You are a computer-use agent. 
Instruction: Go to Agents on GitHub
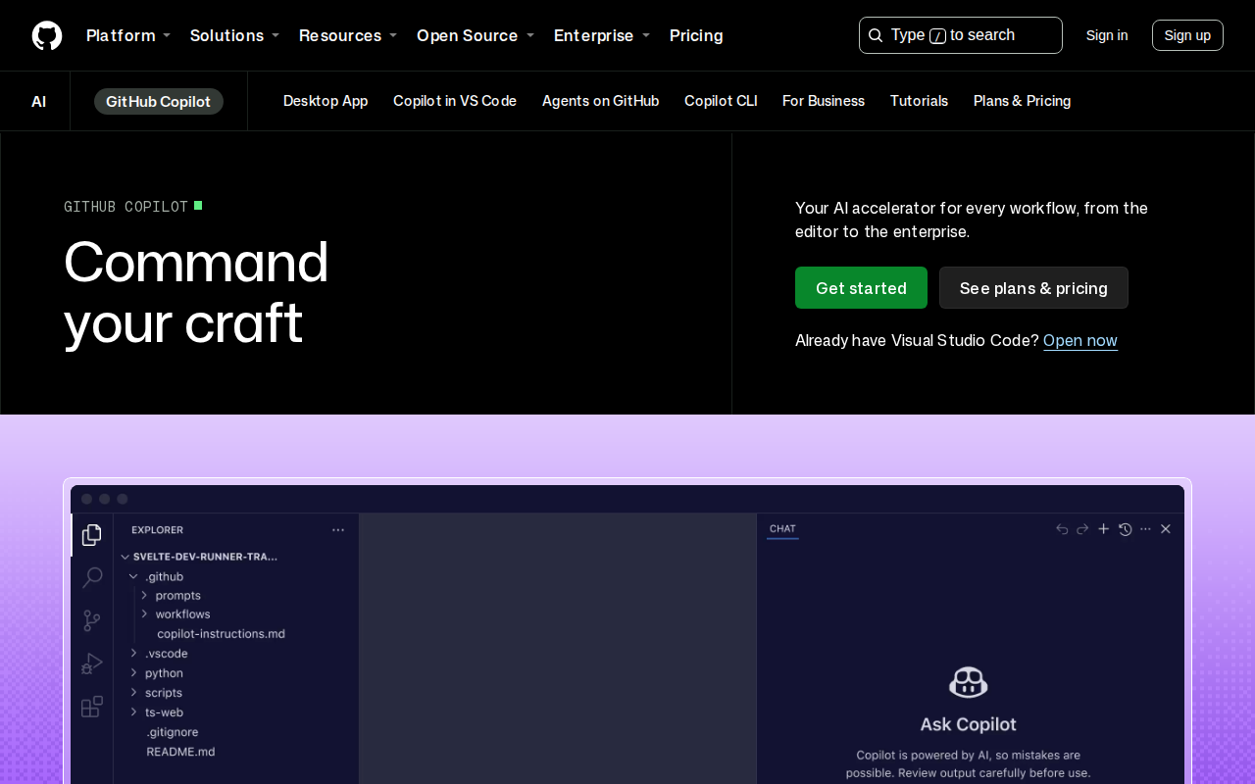(x=601, y=101)
